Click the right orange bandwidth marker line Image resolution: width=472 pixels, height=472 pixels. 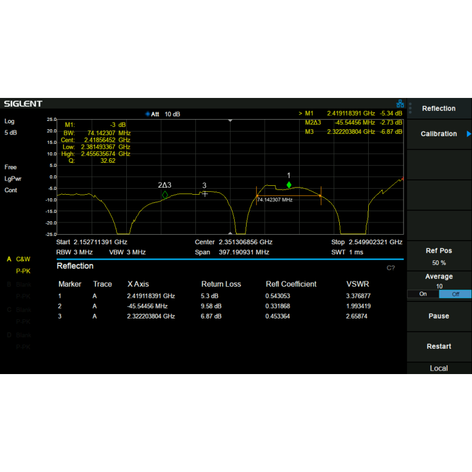320,195
